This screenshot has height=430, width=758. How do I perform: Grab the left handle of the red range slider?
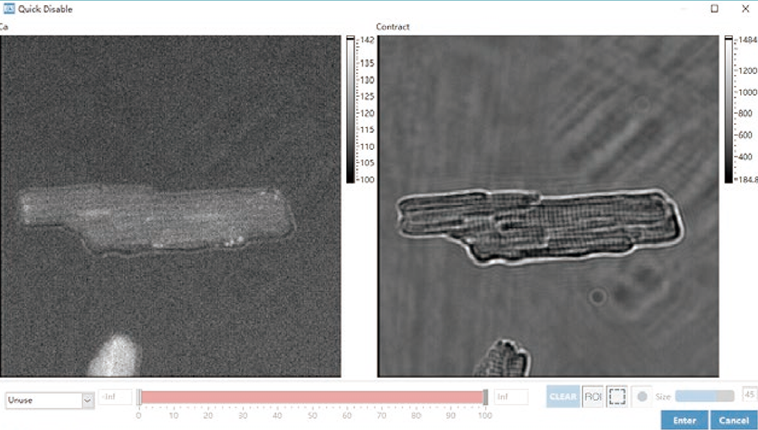click(x=139, y=397)
